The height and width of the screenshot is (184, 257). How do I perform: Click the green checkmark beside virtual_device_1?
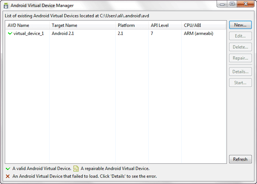pos(10,33)
